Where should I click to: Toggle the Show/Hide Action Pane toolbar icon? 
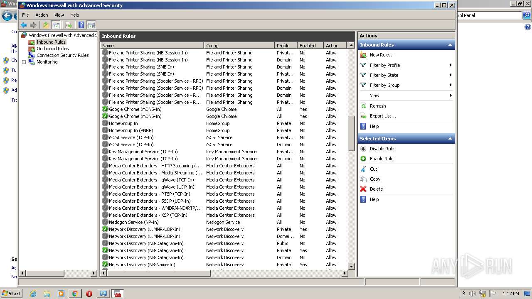91,25
